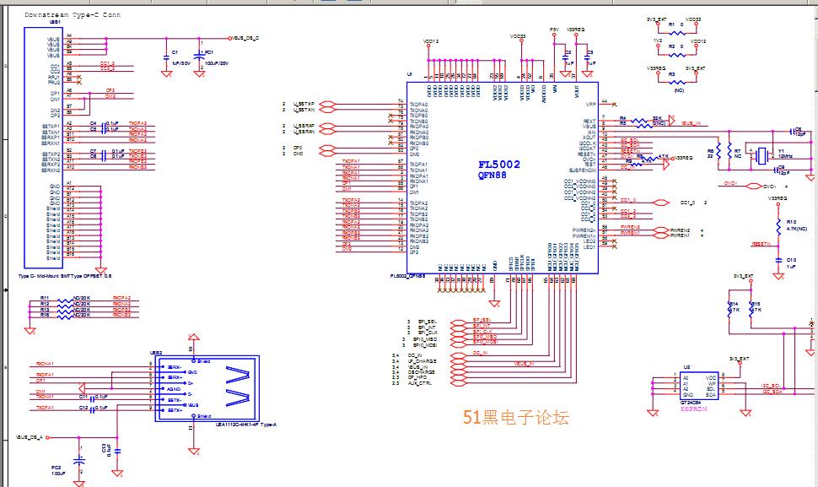Screen dimensions: 818x487
Task: Select the USB2 Type-A connector body
Action: coord(207,388)
